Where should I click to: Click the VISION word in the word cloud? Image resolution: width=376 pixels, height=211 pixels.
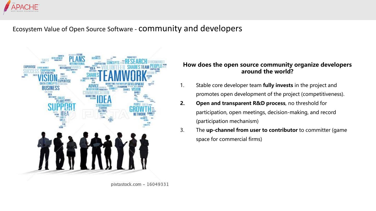point(48,78)
